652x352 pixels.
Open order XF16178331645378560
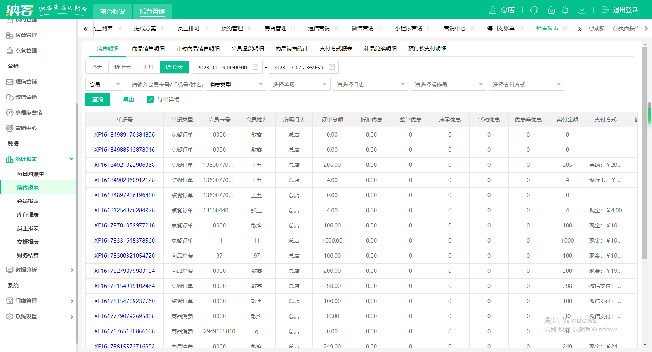click(125, 241)
